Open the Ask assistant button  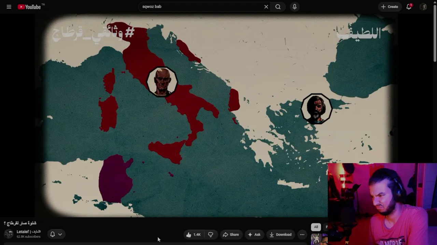254,234
